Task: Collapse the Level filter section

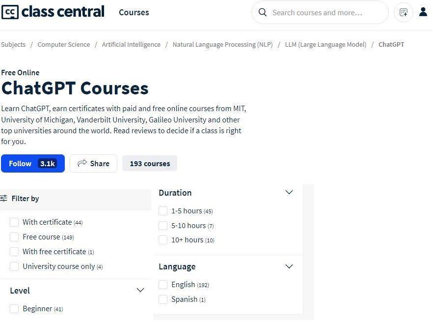Action: [x=140, y=291]
